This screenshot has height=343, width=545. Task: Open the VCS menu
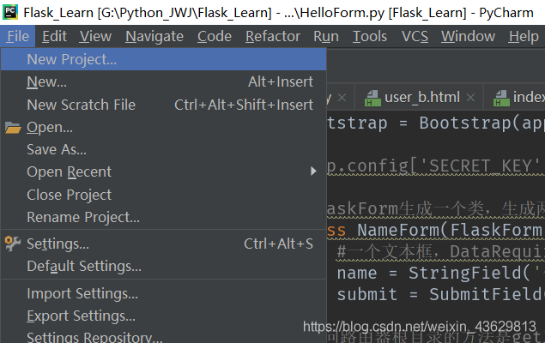(415, 36)
